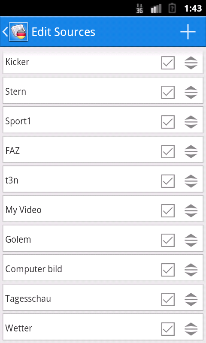Tap the reorder handle for My Video
The width and height of the screenshot is (206, 343).
click(x=191, y=211)
